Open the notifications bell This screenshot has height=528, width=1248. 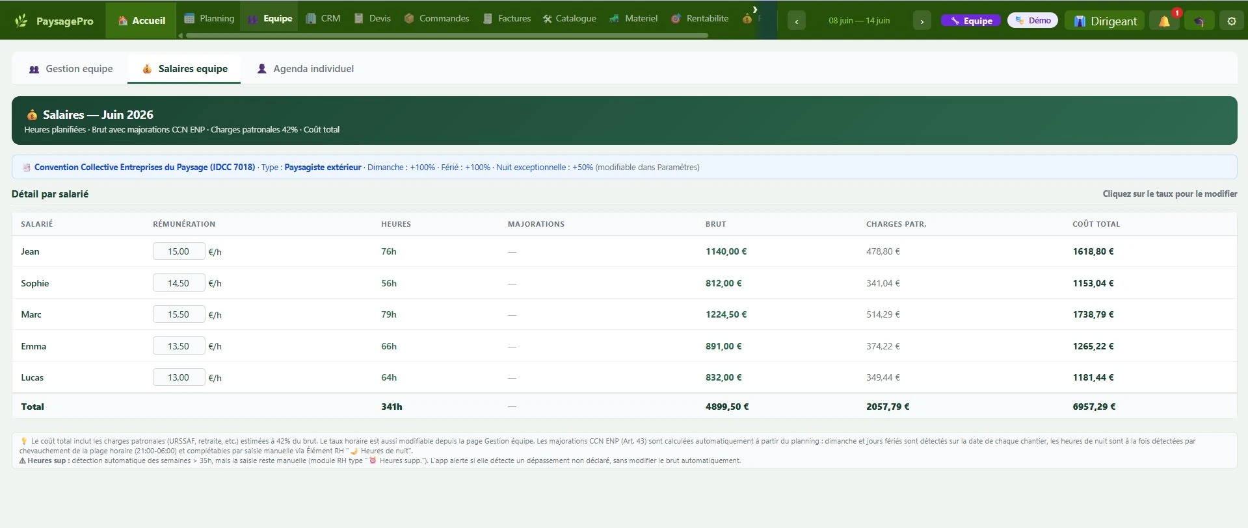coord(1164,21)
